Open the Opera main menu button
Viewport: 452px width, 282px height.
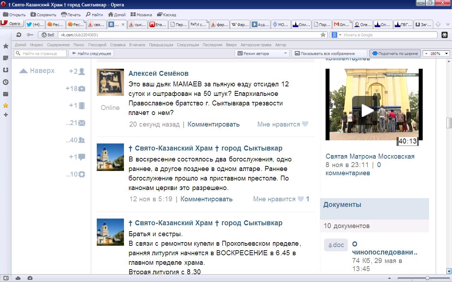(11, 24)
